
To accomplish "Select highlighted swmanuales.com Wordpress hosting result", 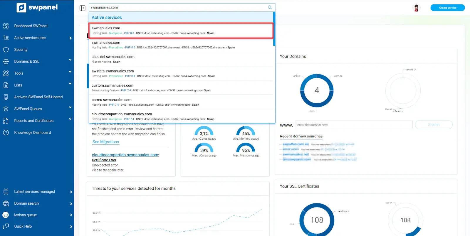I will (181, 31).
